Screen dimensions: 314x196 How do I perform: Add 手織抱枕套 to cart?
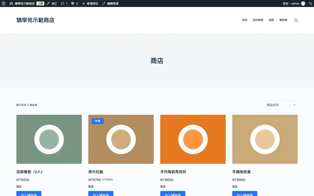coord(245,193)
